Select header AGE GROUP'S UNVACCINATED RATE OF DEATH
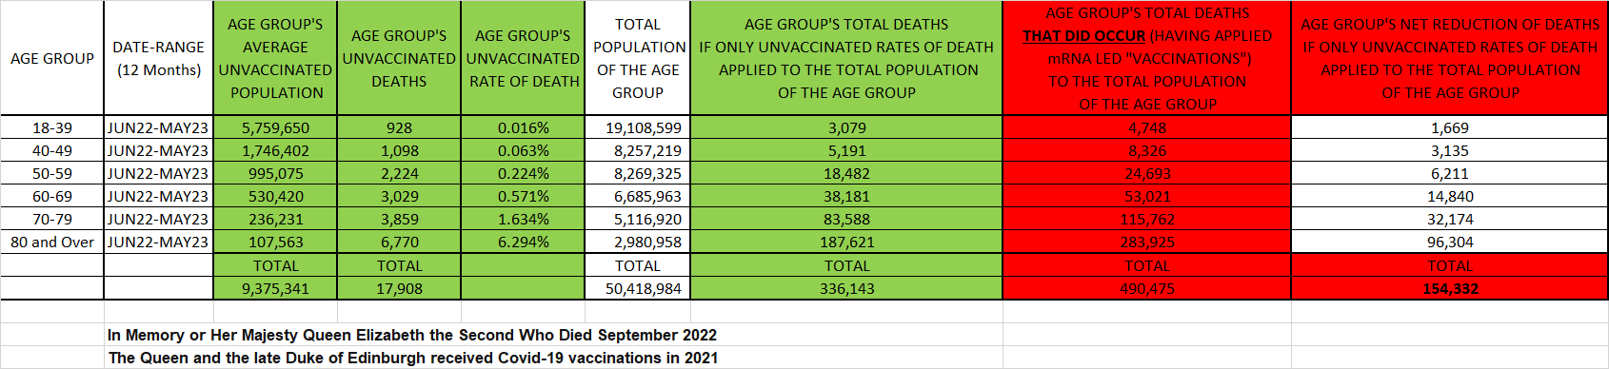 523,58
